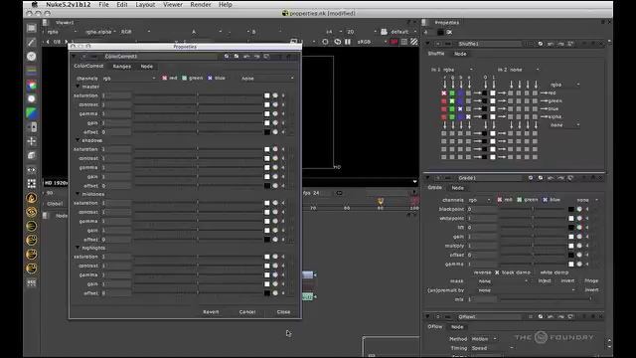Open the Views nodes eyes icon
636x358 pixels.
[31, 170]
